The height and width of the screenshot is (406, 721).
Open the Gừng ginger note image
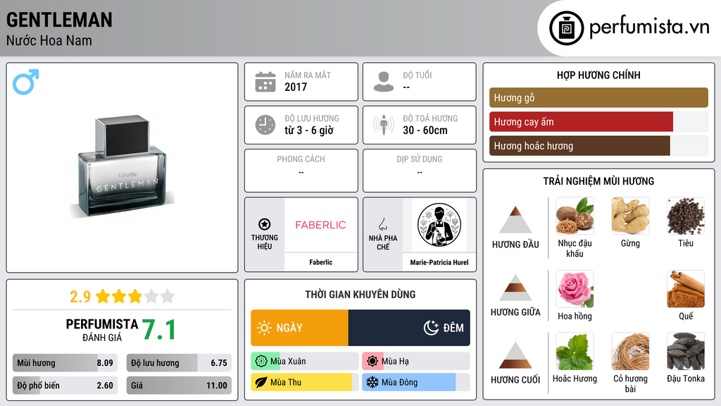630,216
